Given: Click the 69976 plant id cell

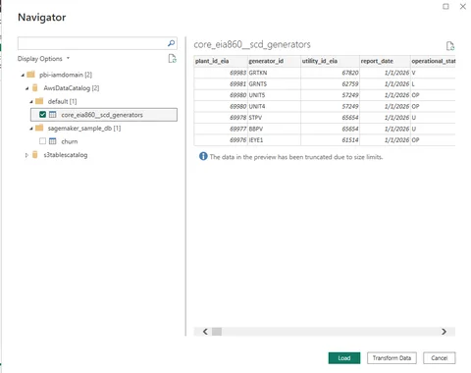Looking at the screenshot, I should pyautogui.click(x=221, y=140).
